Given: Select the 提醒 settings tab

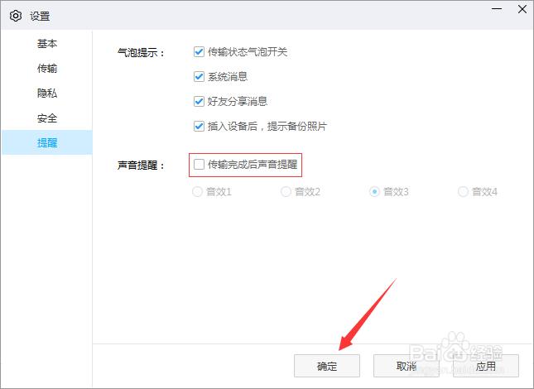Looking at the screenshot, I should tap(47, 142).
